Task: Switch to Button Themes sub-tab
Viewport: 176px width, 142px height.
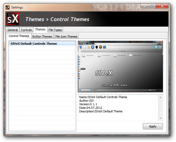Action: (42, 36)
